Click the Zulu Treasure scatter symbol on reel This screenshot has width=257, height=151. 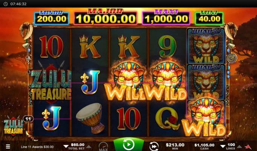(x=51, y=83)
